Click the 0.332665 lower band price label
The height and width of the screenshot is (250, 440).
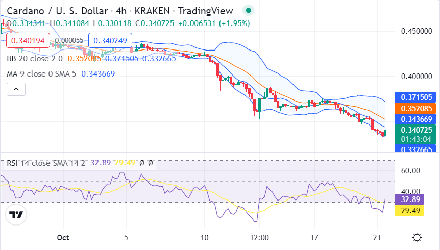[x=415, y=148]
